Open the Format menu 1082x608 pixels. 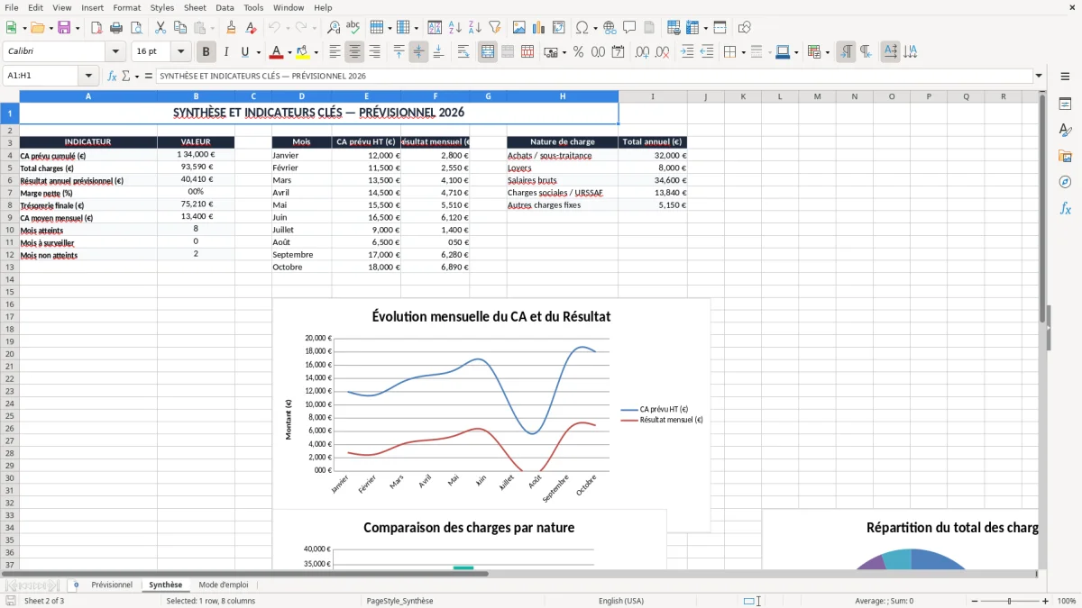(x=127, y=7)
